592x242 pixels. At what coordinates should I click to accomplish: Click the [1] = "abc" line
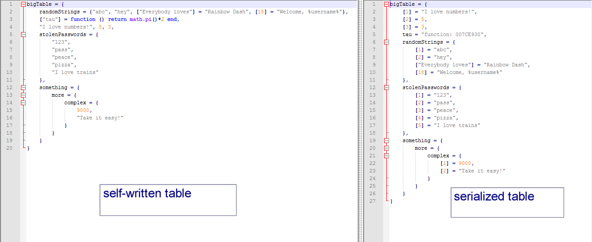click(434, 49)
